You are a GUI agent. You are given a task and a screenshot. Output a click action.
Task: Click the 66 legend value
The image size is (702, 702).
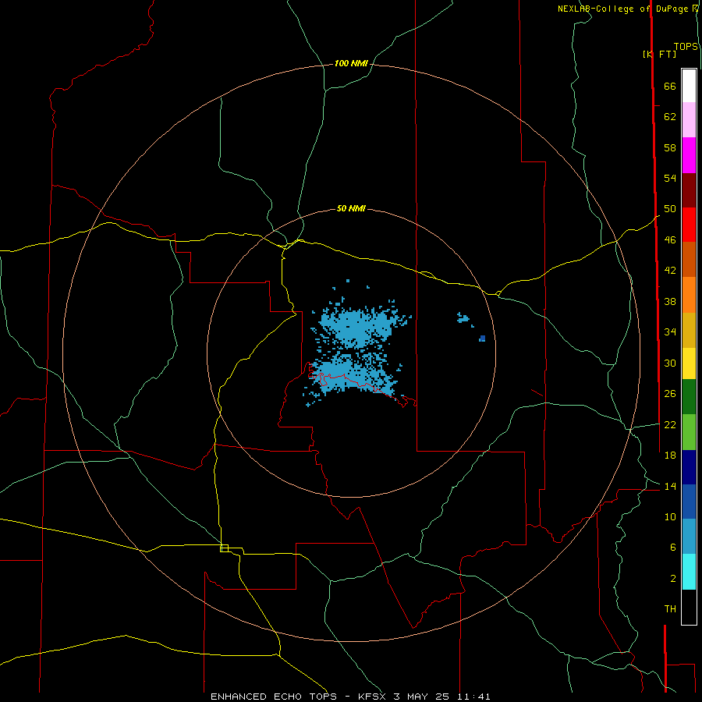pyautogui.click(x=670, y=87)
